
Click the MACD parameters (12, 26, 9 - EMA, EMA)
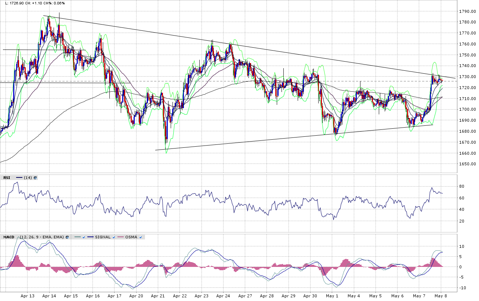click(x=42, y=237)
